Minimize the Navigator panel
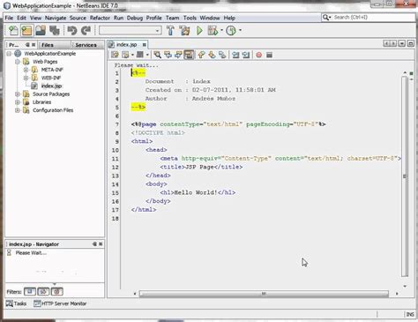 (94, 244)
